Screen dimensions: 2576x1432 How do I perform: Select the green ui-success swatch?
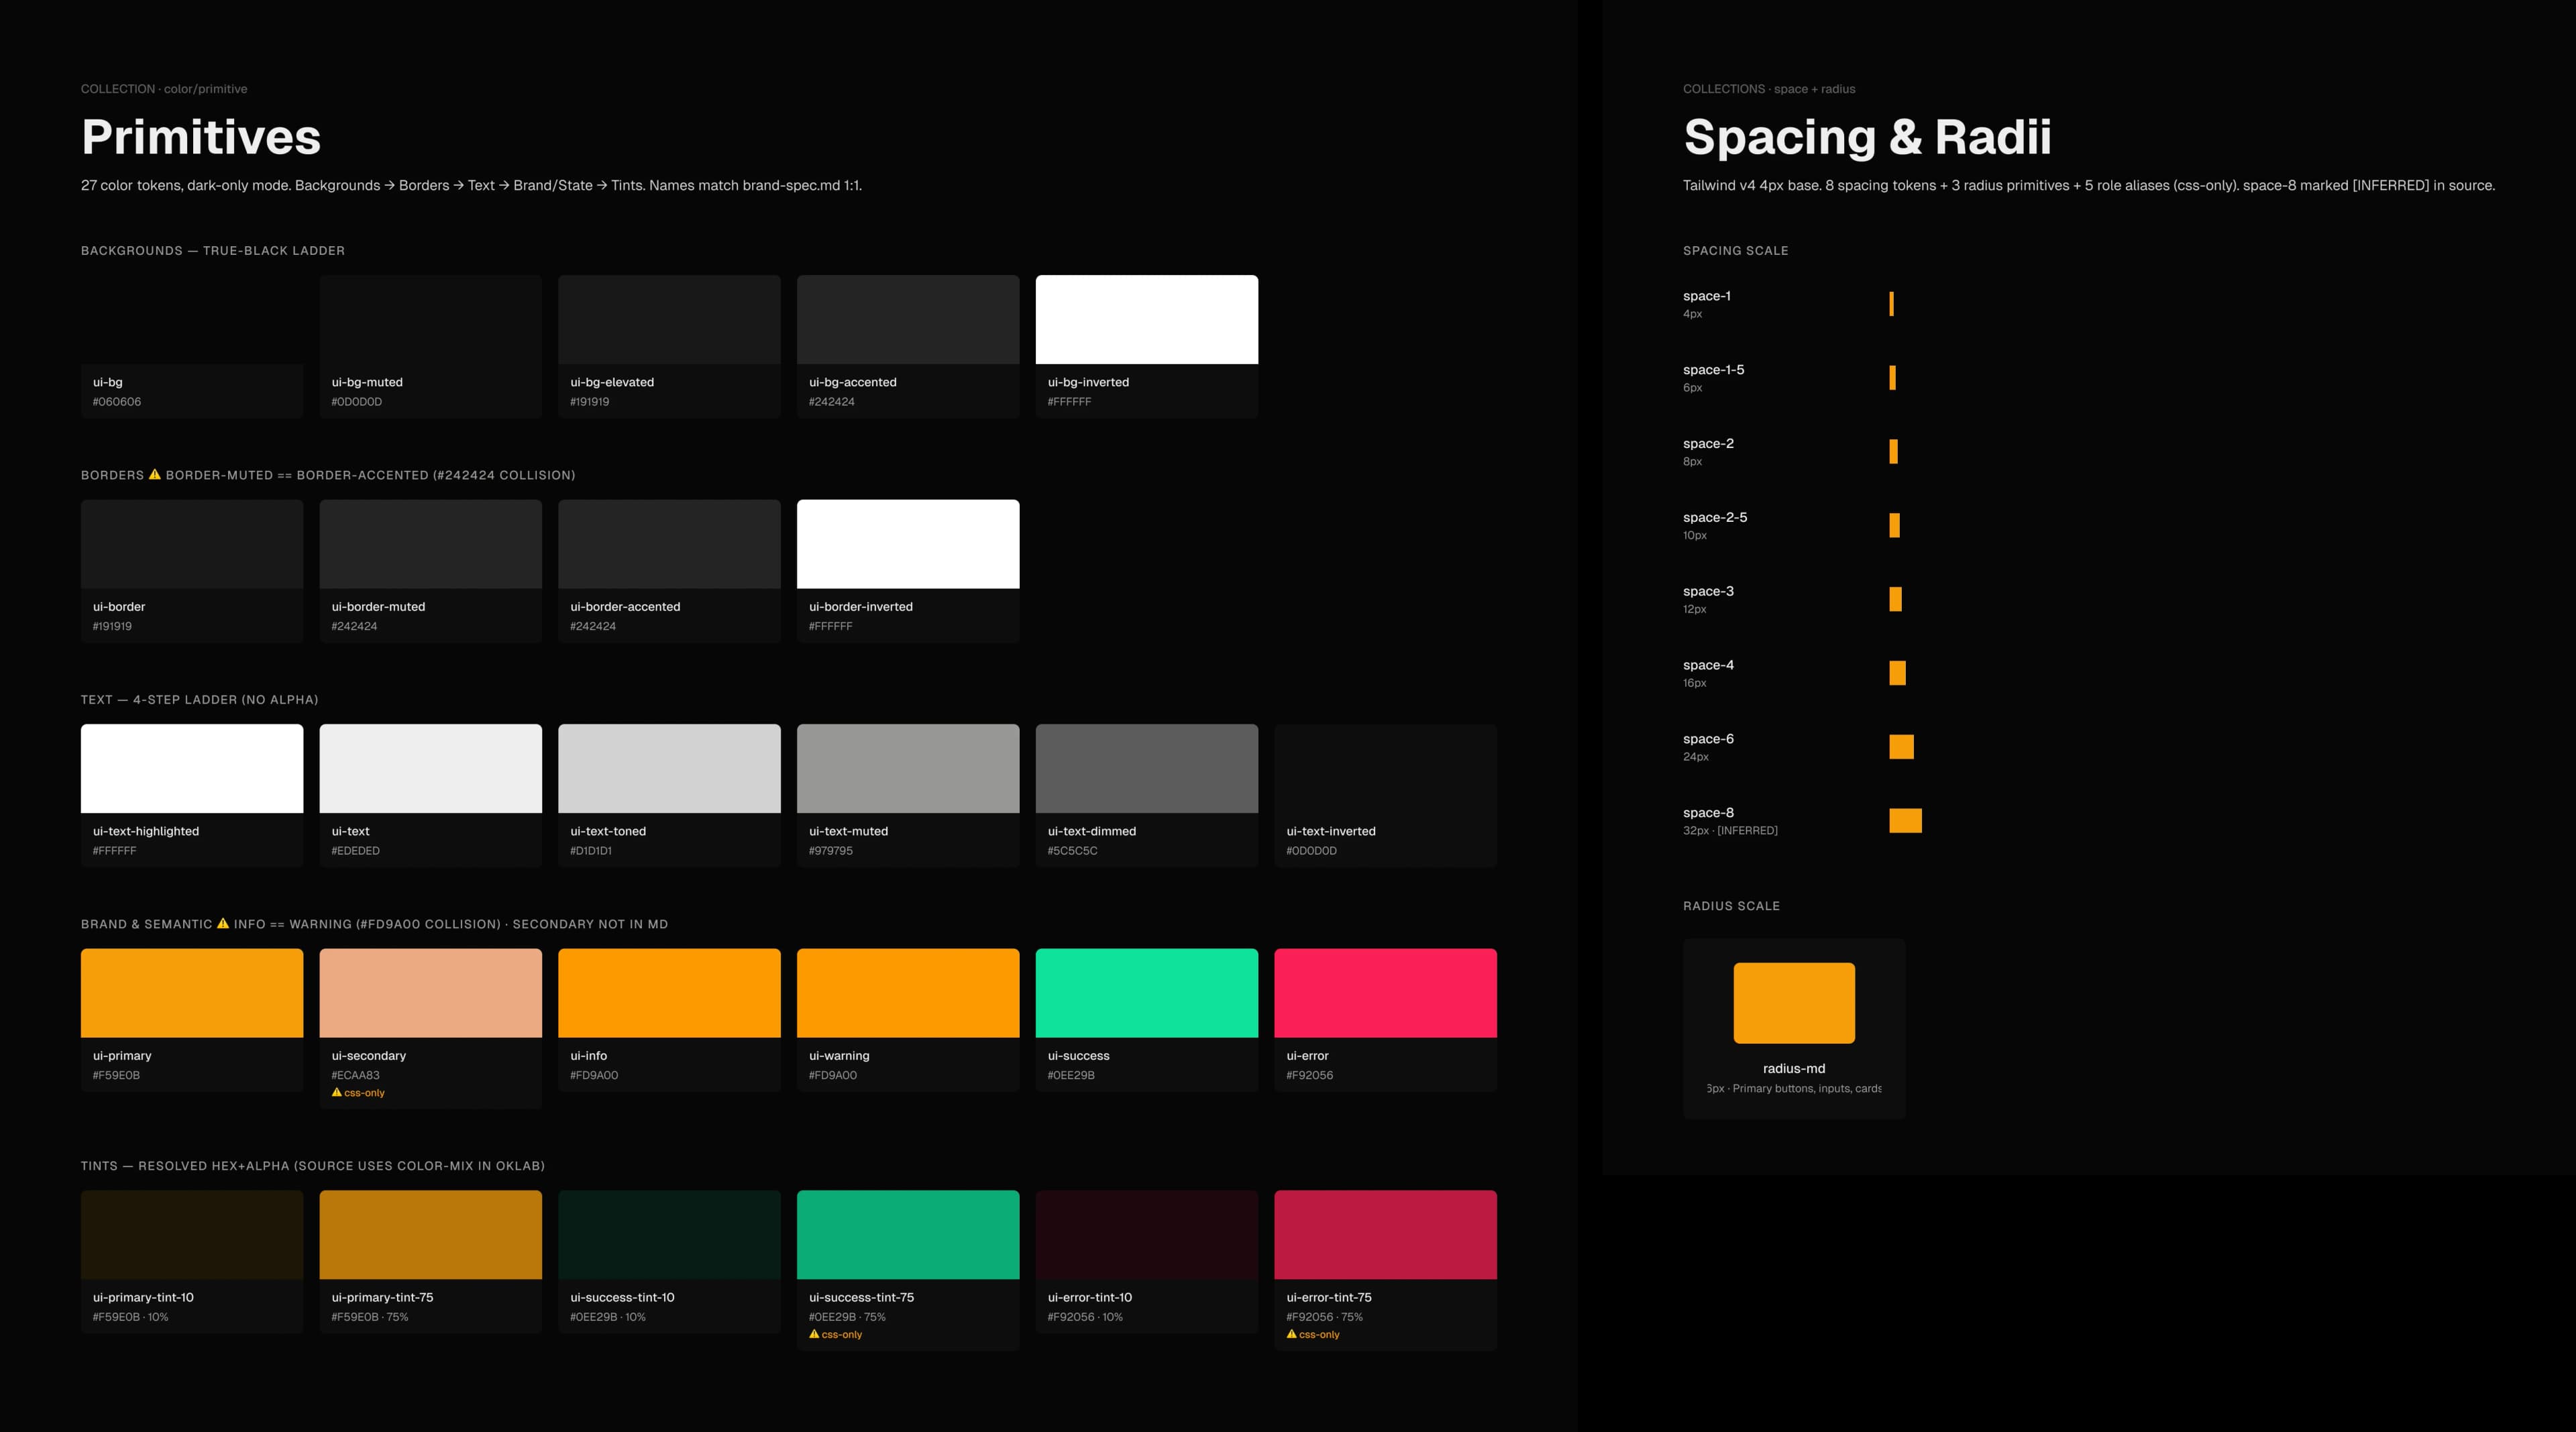(1147, 993)
